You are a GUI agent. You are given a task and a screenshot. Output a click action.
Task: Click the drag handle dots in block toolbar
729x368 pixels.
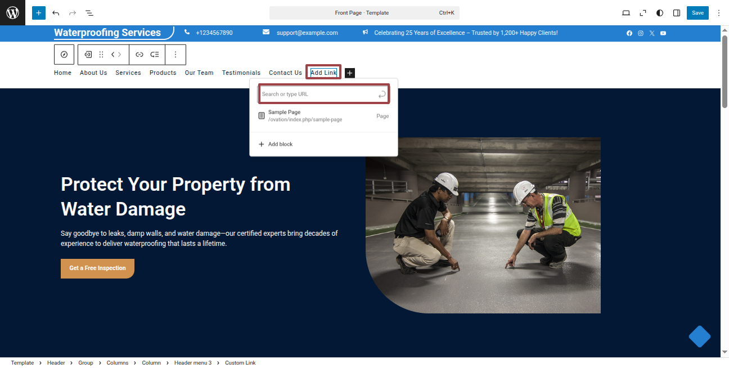pos(101,55)
